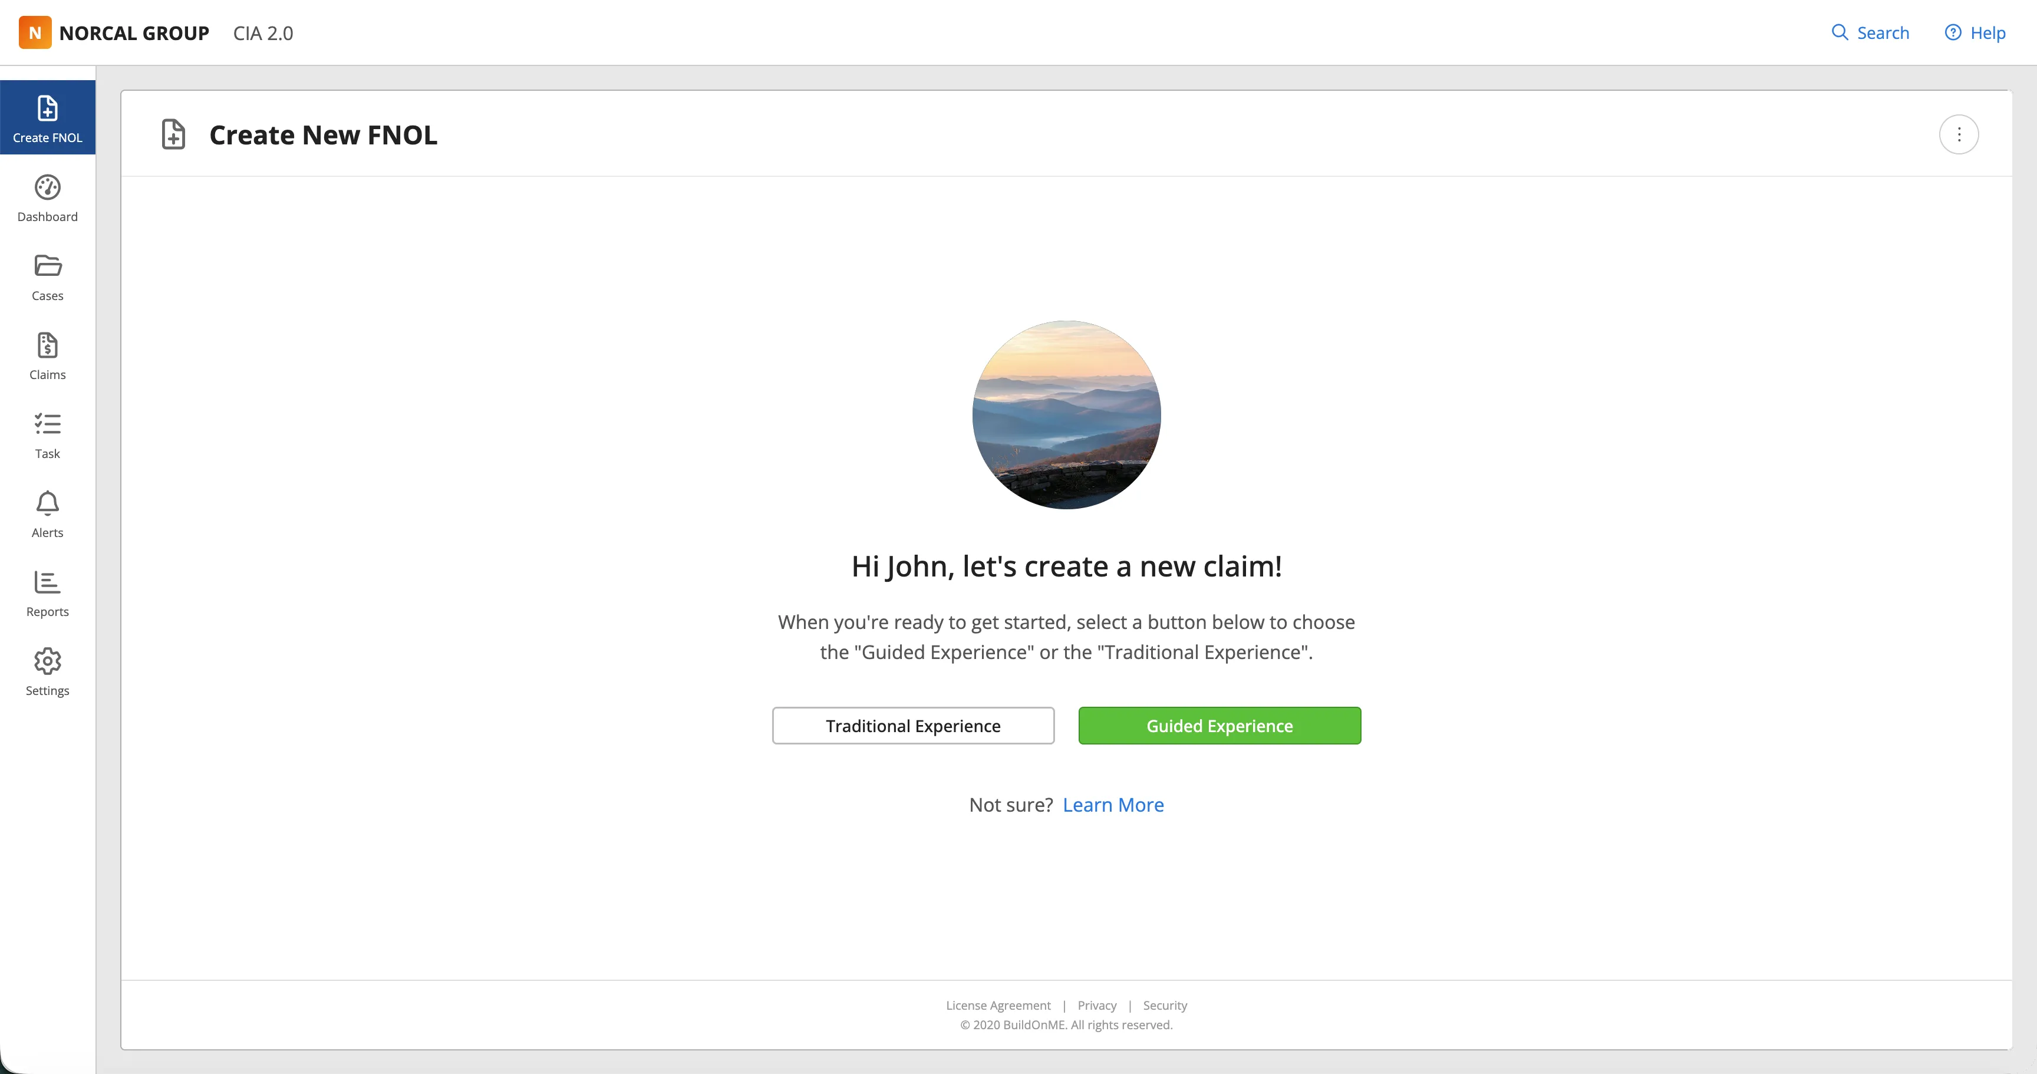
Task: Click the Help label in header
Action: pos(1987,32)
